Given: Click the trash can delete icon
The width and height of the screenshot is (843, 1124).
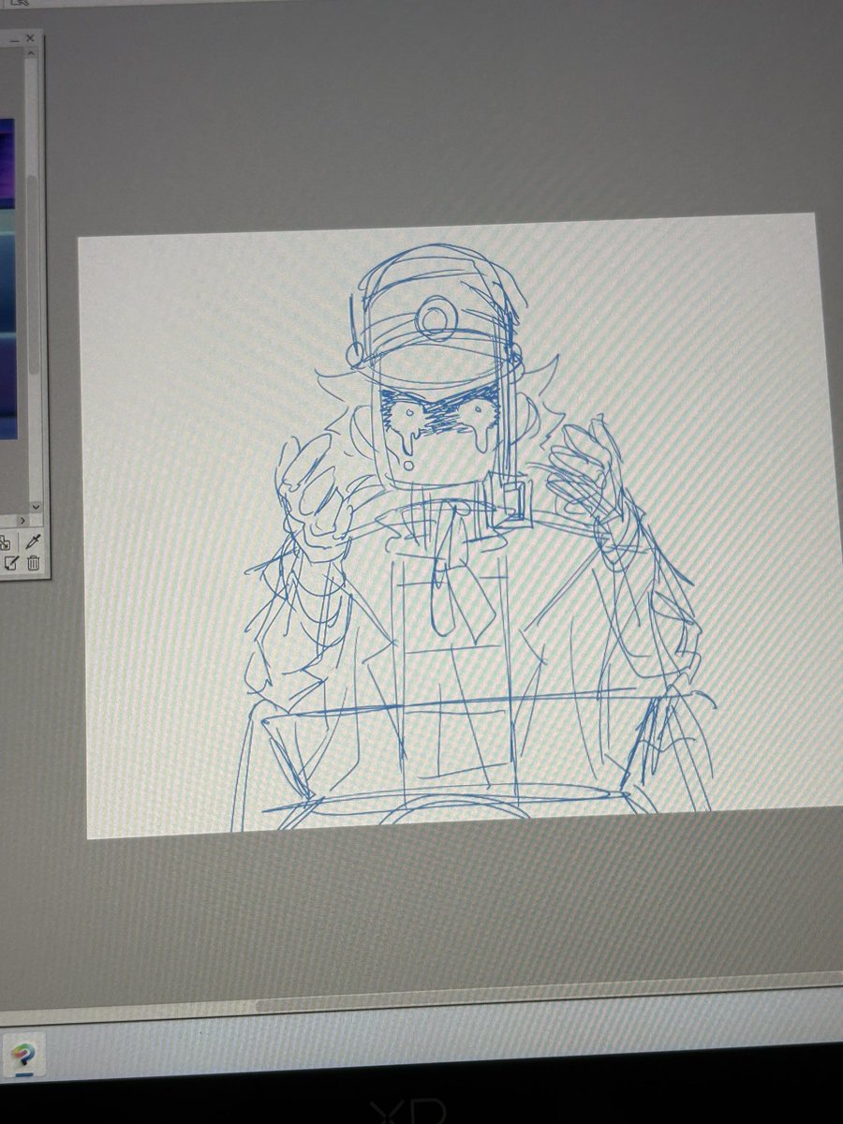Looking at the screenshot, I should point(34,563).
